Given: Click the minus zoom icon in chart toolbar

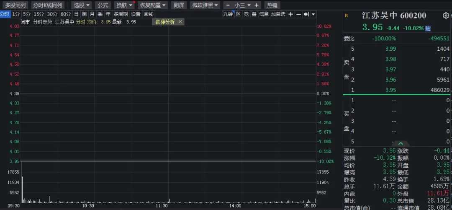Looking at the screenshot, I should 298,14.
